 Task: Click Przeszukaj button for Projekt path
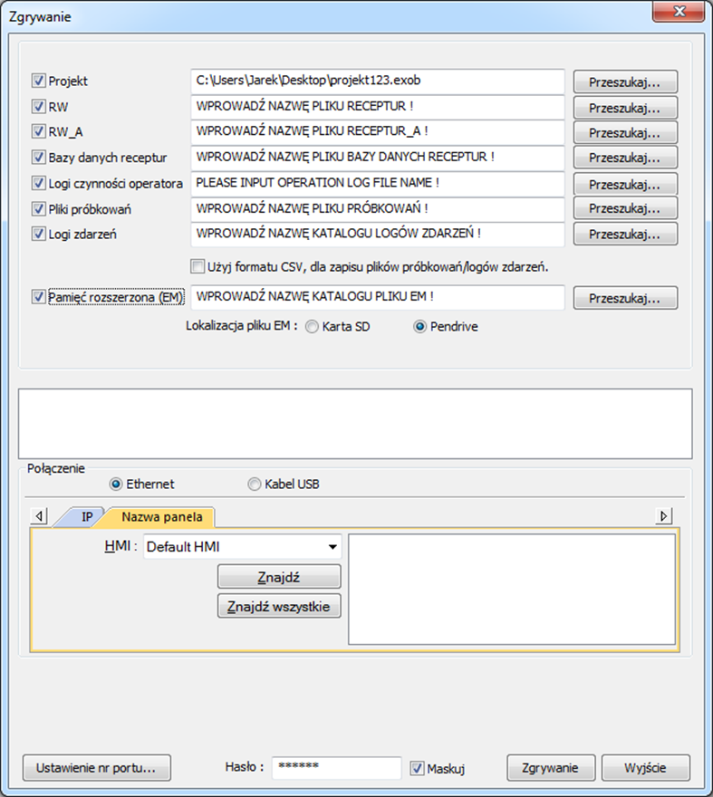[625, 82]
